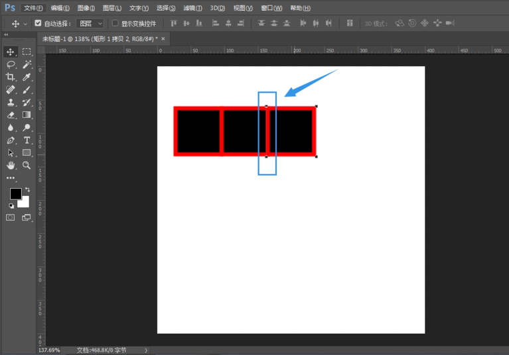Image resolution: width=509 pixels, height=355 pixels.
Task: Choose the Crop tool
Action: point(11,77)
